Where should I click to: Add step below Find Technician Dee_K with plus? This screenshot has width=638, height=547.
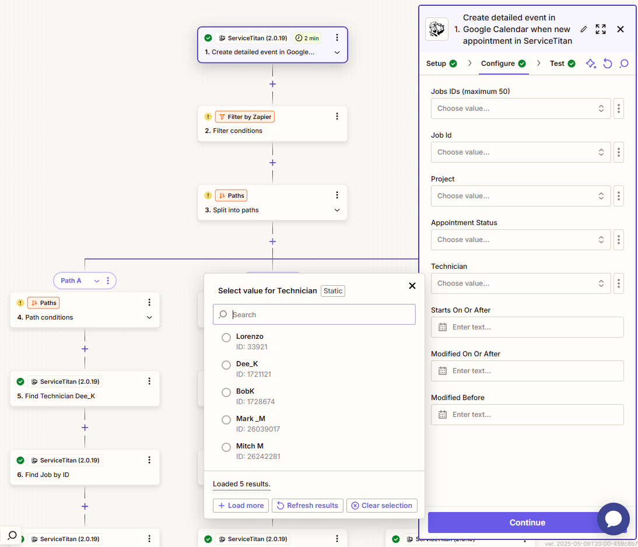tap(85, 428)
